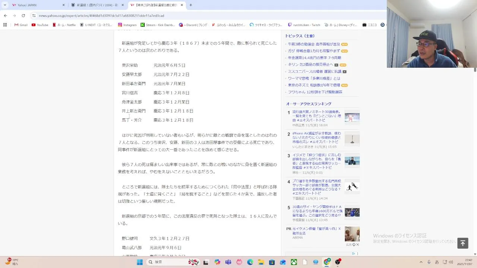Close the active news article tab
Screen dimensions: 477x268
click(x=182, y=5)
